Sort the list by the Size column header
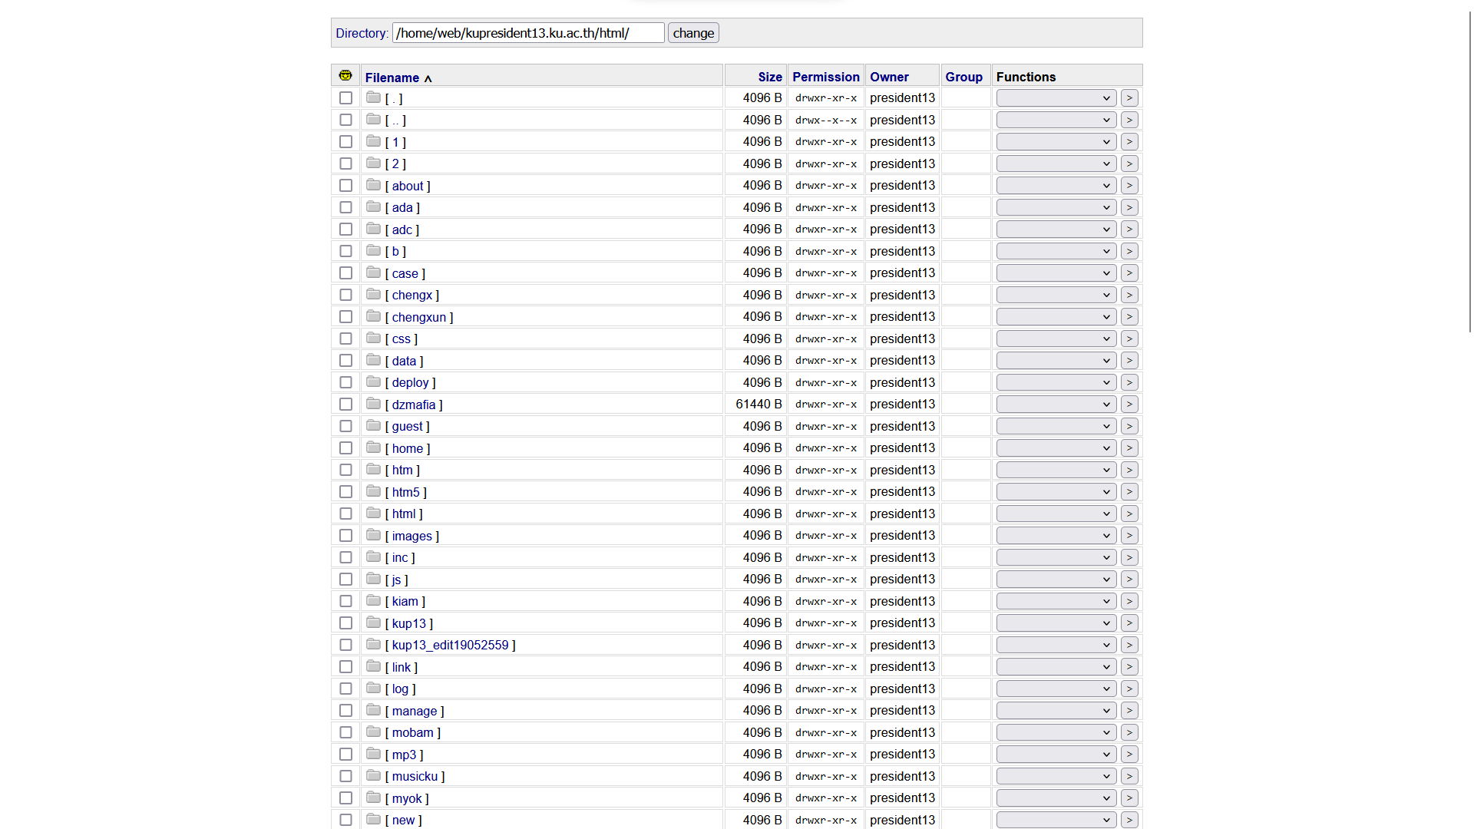Screen dimensions: 1474x829 (770, 77)
